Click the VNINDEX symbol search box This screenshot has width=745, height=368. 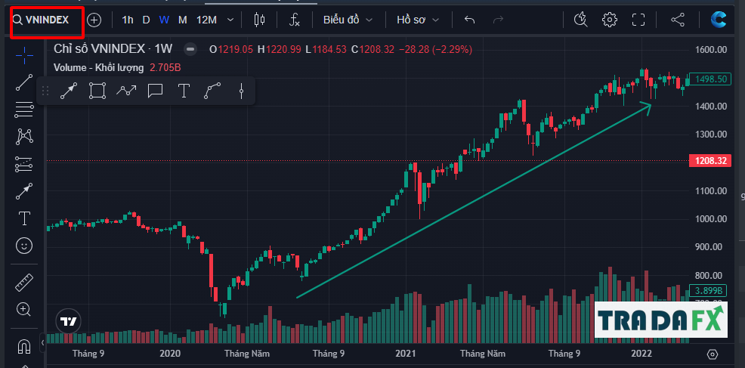point(47,20)
